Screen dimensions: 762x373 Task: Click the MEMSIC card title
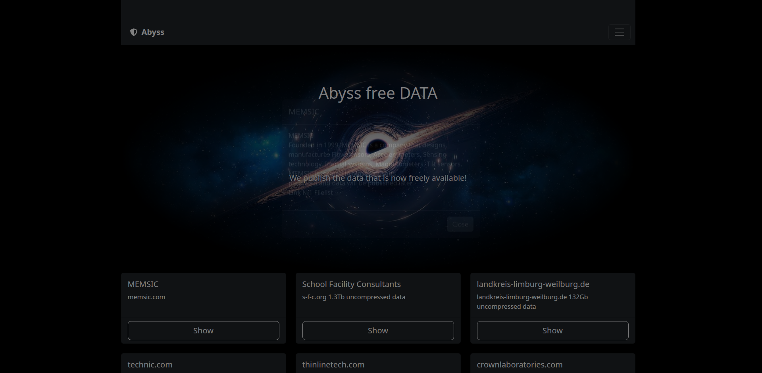point(143,284)
